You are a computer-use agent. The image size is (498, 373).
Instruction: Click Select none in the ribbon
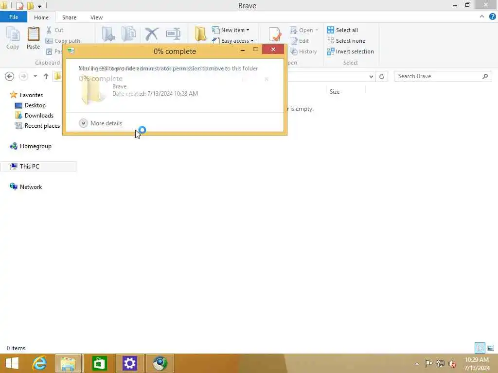pyautogui.click(x=346, y=41)
